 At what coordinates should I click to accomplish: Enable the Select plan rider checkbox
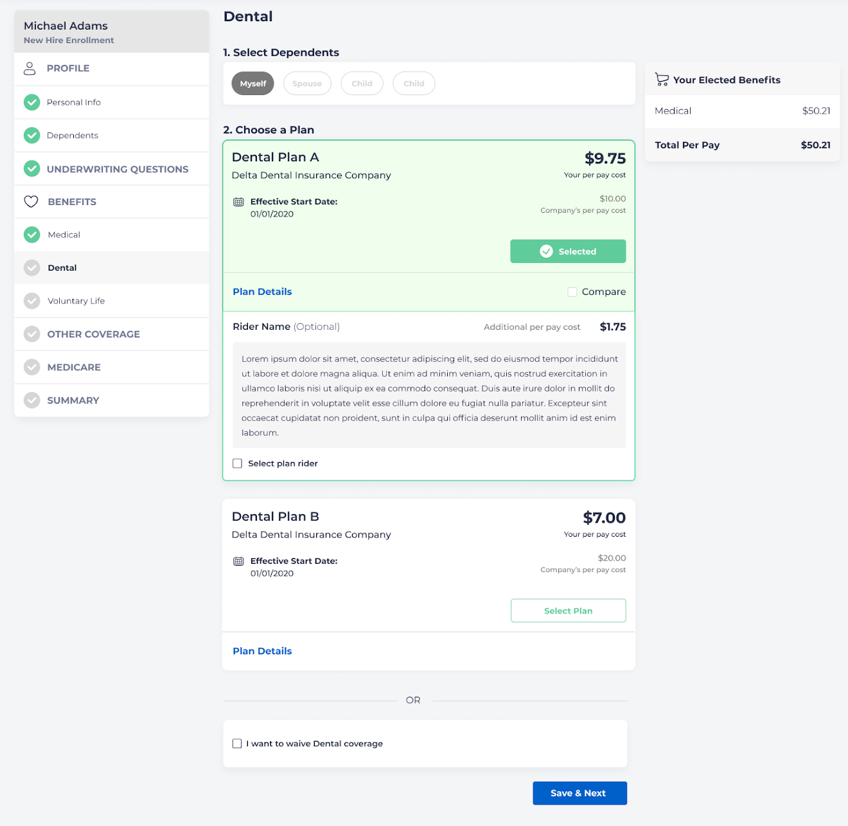pos(238,463)
